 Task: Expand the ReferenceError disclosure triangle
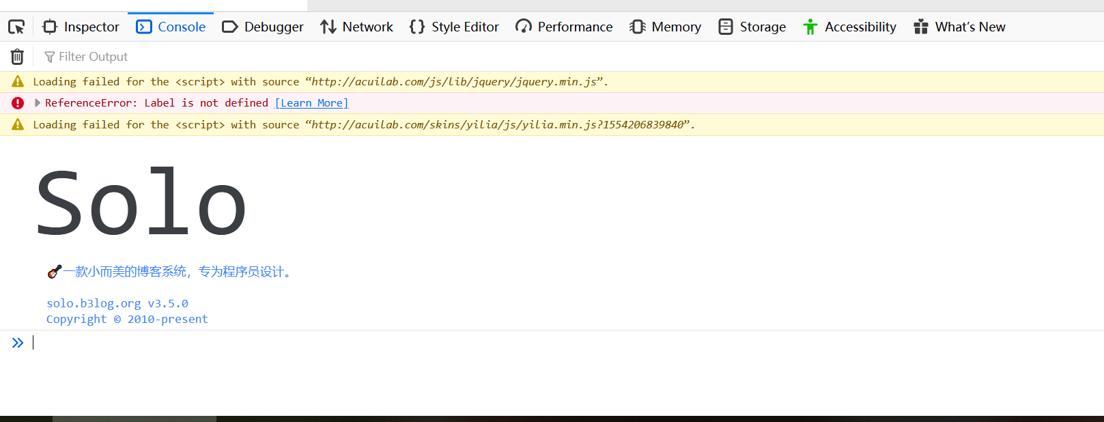click(x=38, y=103)
